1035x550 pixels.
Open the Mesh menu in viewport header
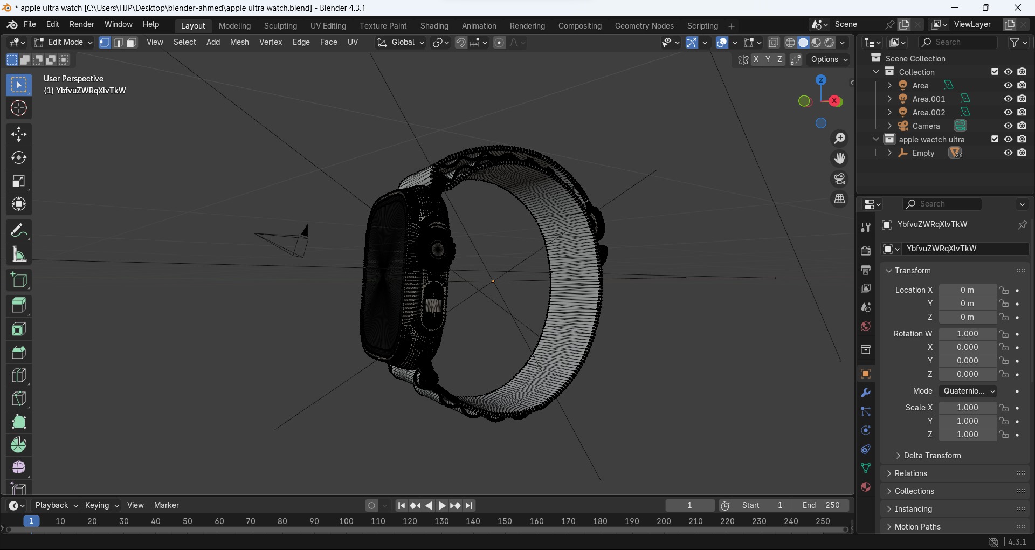[x=239, y=42]
